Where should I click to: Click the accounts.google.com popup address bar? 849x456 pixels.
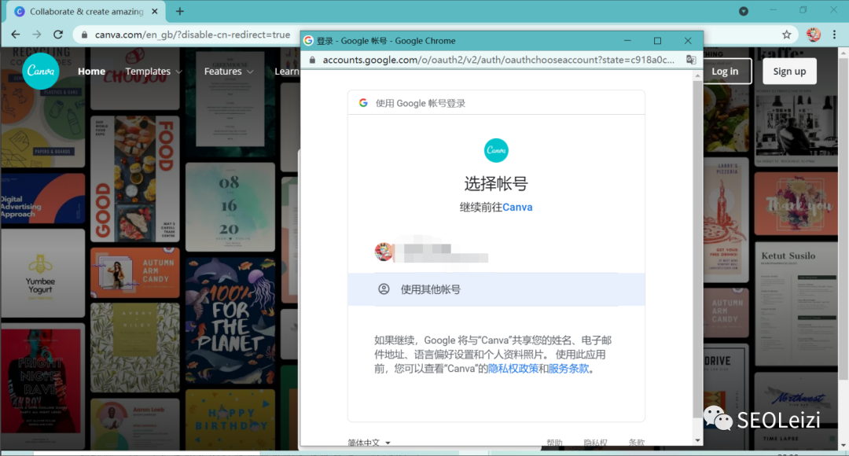[498, 60]
